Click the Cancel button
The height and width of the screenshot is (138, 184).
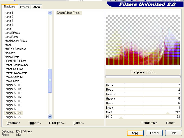[x=154, y=133]
